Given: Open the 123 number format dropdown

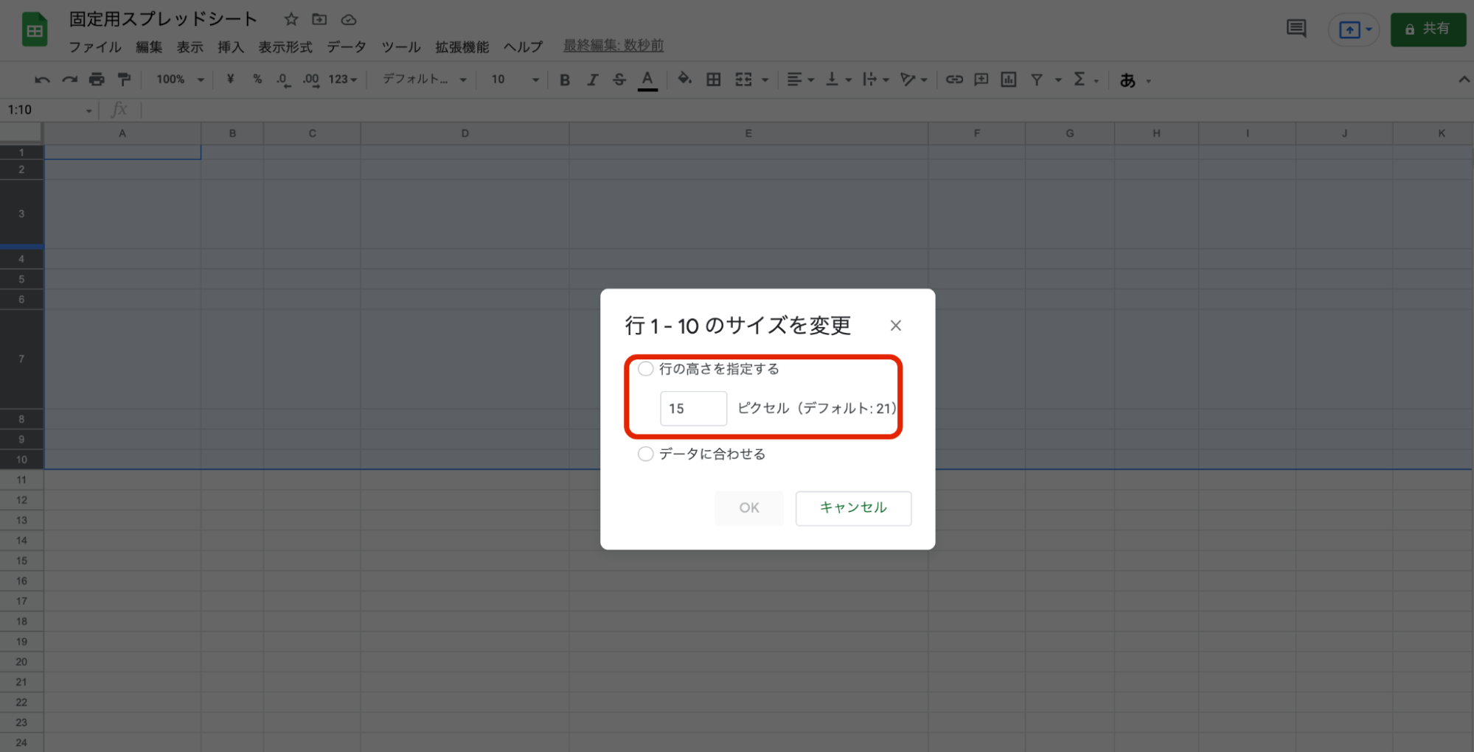Looking at the screenshot, I should [x=343, y=80].
